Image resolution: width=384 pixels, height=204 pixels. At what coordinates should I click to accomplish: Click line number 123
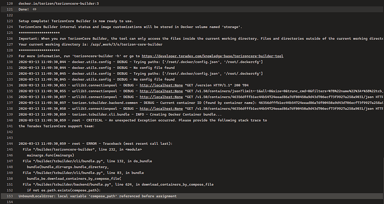coord(10,21)
